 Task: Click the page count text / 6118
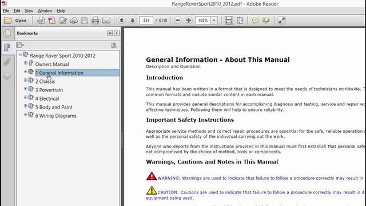161,21
